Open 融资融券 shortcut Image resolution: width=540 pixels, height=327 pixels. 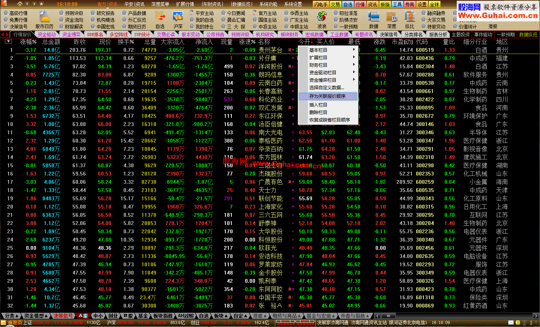pos(433,13)
